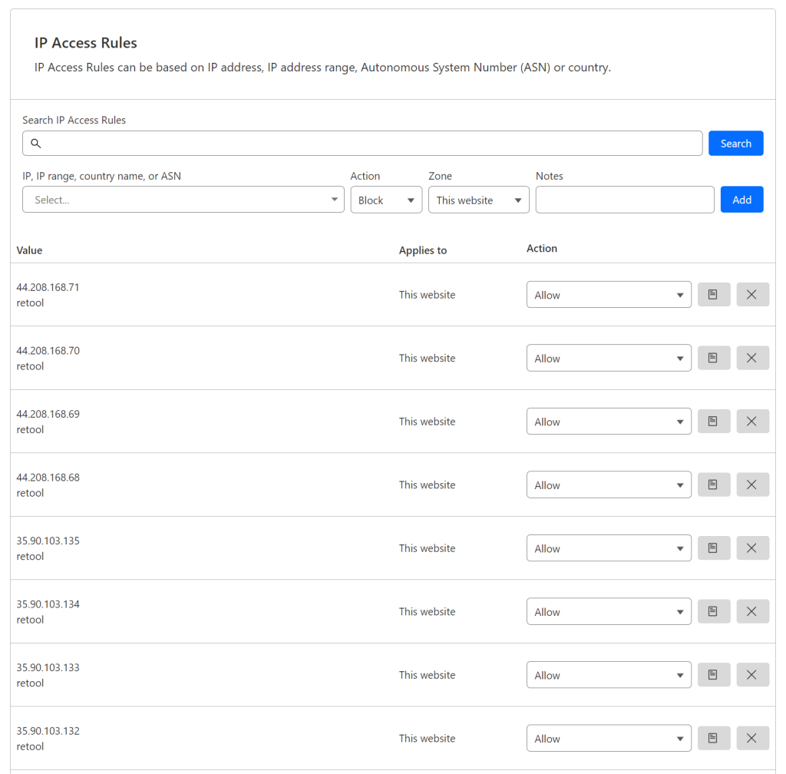Open notes icon for 35.90.103.132 rule
786x774 pixels.
tap(713, 739)
